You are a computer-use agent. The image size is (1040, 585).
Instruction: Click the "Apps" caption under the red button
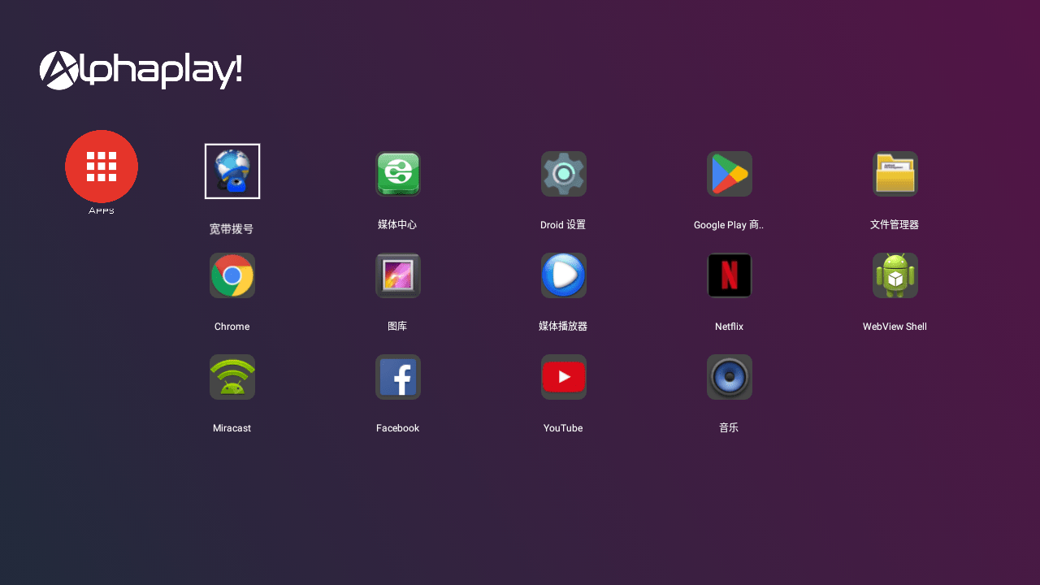pos(102,210)
